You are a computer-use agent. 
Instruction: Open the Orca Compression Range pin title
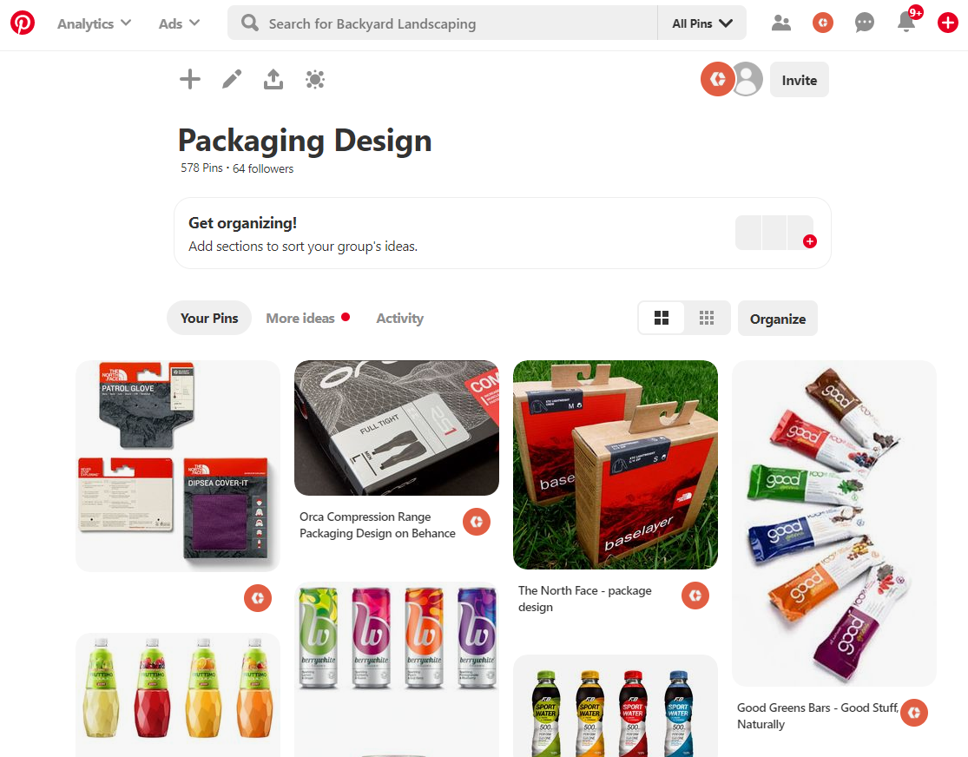(x=377, y=525)
